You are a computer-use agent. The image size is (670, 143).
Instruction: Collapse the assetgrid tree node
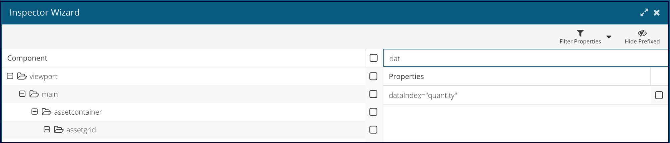pos(47,129)
